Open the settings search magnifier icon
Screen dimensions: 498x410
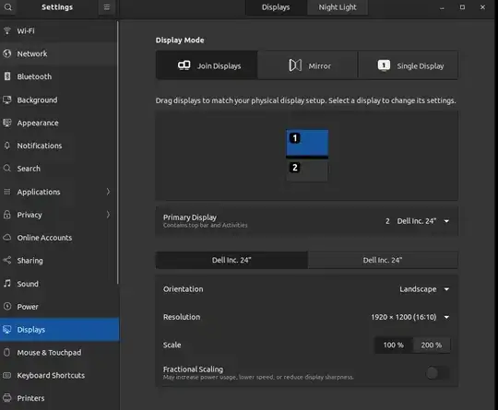[x=8, y=7]
